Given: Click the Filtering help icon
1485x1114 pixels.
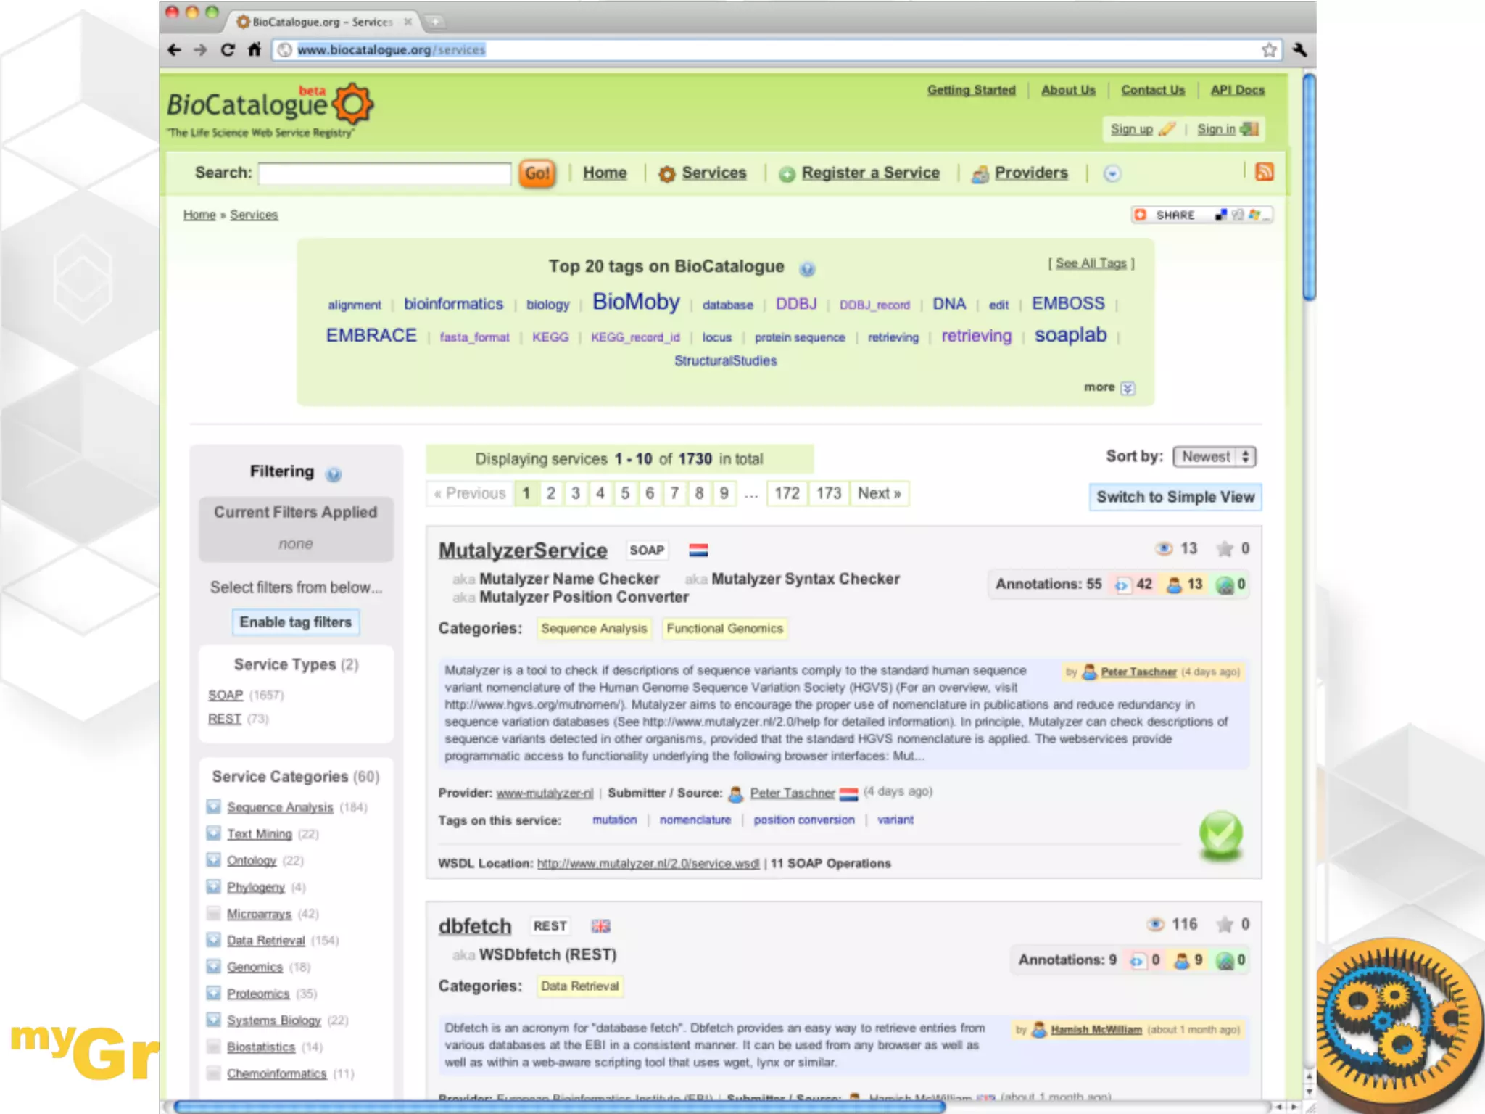Looking at the screenshot, I should (333, 474).
